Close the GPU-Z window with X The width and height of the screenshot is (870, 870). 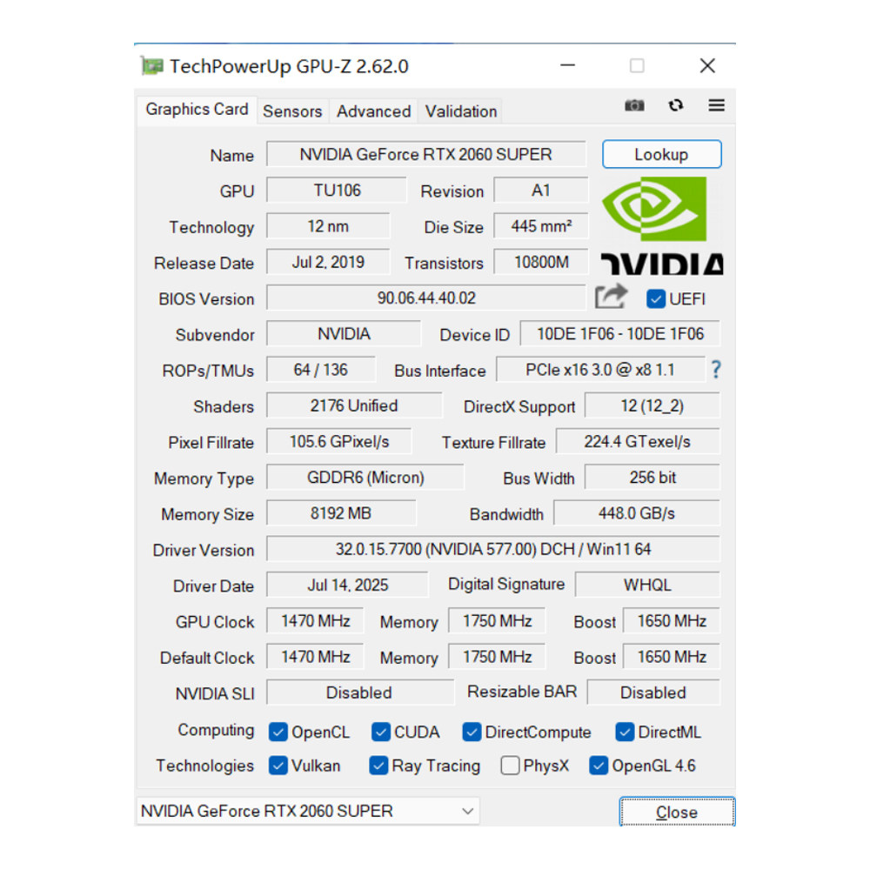pyautogui.click(x=706, y=65)
